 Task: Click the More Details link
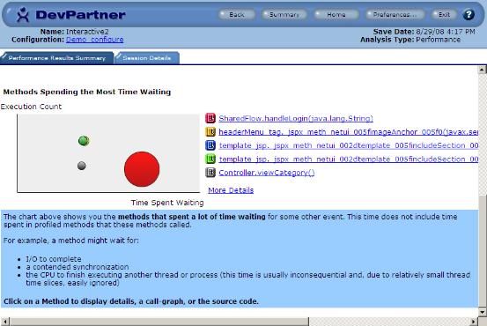[231, 190]
